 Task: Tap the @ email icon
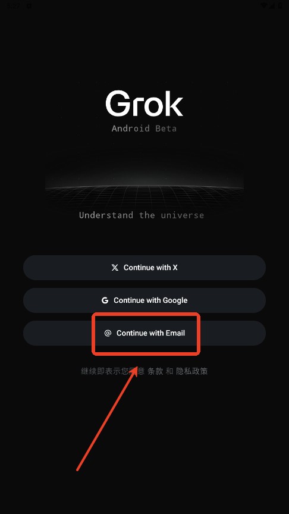[x=108, y=333]
